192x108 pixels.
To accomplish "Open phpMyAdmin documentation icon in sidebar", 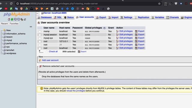I will tap(15, 19).
